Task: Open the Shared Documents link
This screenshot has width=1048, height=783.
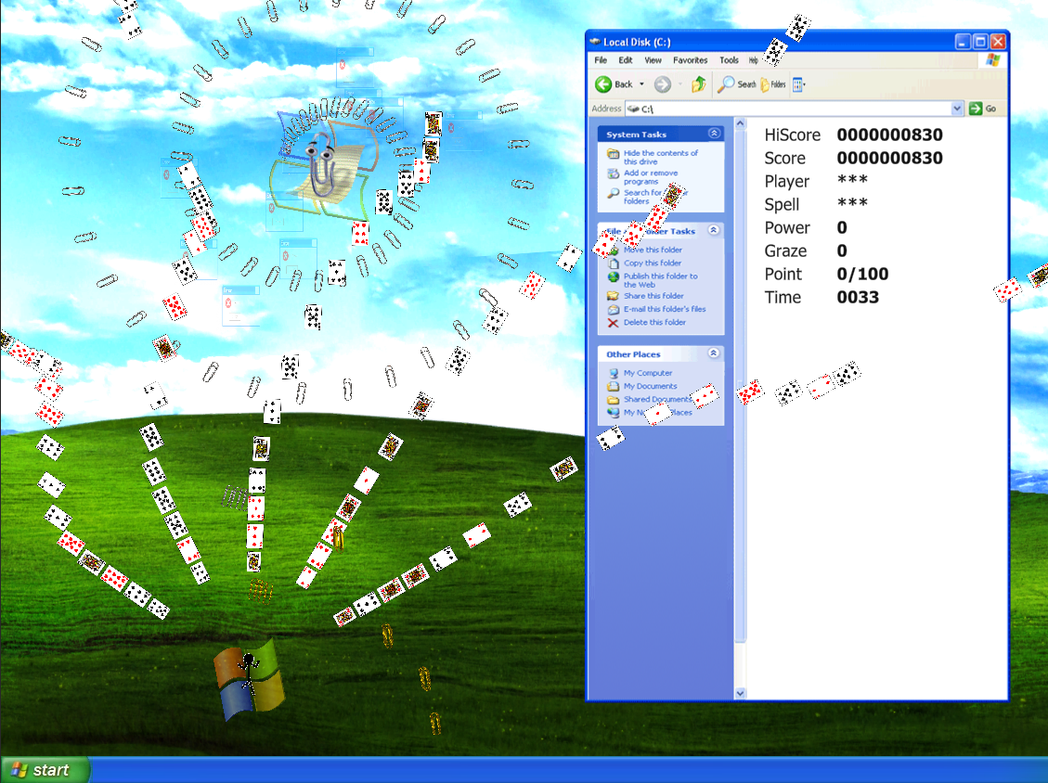Action: [658, 400]
